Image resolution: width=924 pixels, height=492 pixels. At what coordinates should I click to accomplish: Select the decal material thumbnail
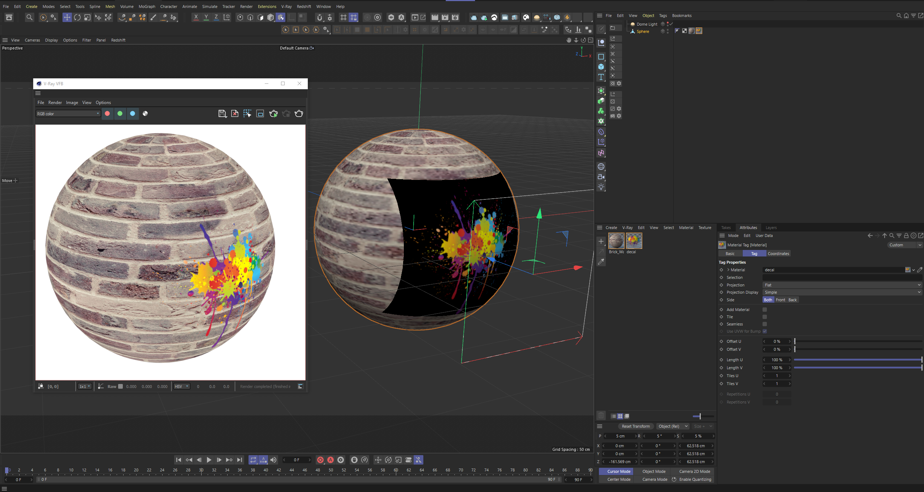[x=634, y=241]
